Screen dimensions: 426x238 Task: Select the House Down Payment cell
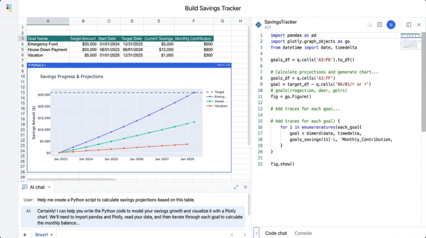point(48,50)
